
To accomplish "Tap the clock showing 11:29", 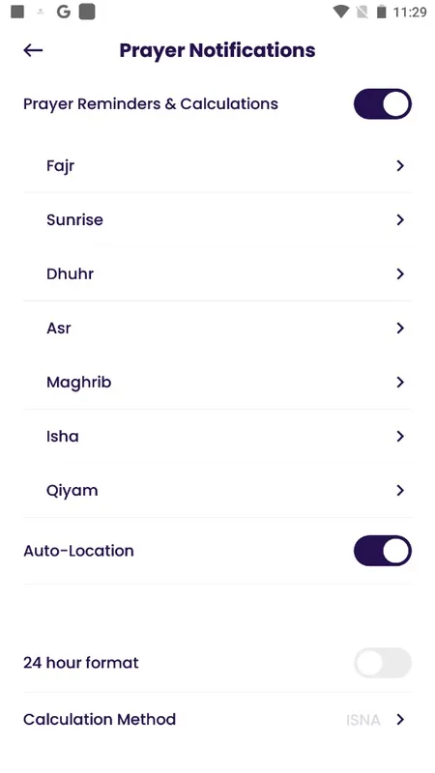I will (409, 13).
